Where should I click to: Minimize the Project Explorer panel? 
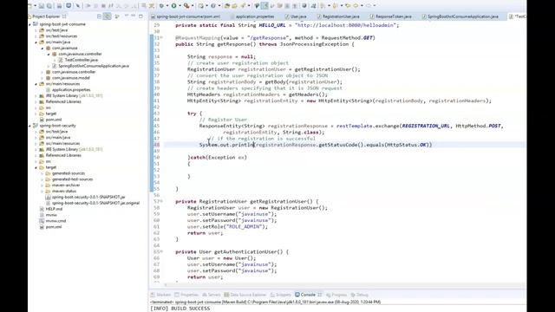coord(133,16)
